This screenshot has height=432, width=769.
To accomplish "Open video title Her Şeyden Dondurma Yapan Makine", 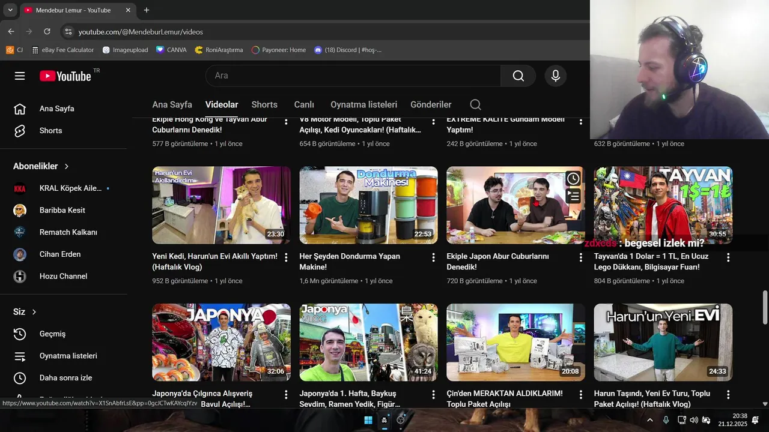I will click(350, 261).
